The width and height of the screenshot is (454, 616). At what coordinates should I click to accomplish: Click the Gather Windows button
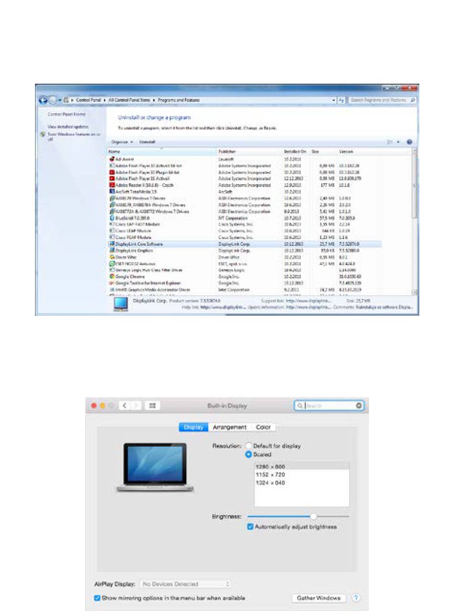point(319,598)
